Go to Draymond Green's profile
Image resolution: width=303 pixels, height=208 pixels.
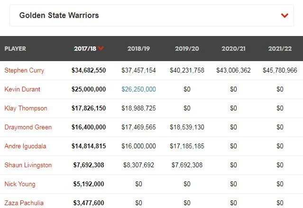pos(28,127)
